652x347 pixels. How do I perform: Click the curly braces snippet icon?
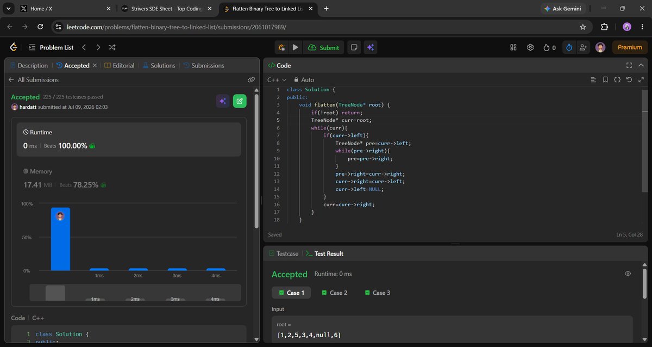tap(617, 79)
